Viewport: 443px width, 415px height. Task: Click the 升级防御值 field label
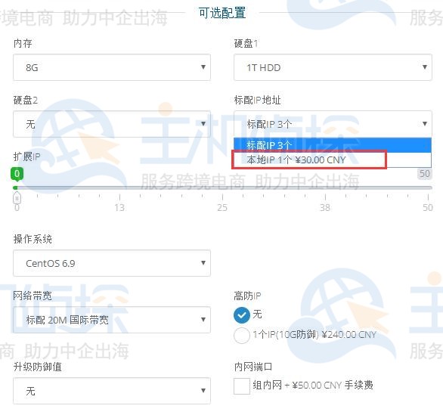click(x=37, y=367)
